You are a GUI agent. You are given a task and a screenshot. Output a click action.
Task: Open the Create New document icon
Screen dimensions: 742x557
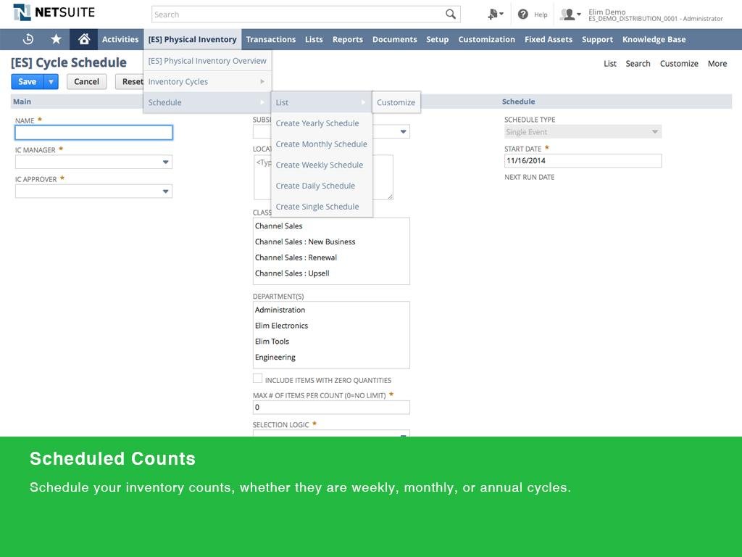(x=496, y=15)
